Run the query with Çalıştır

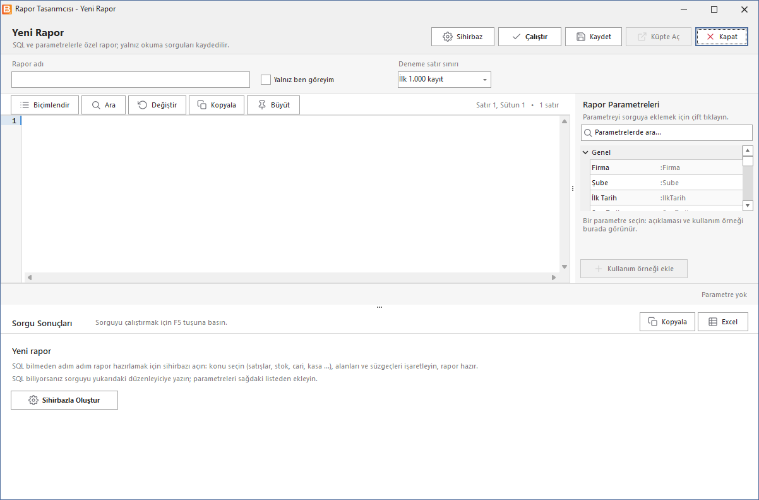pyautogui.click(x=530, y=37)
